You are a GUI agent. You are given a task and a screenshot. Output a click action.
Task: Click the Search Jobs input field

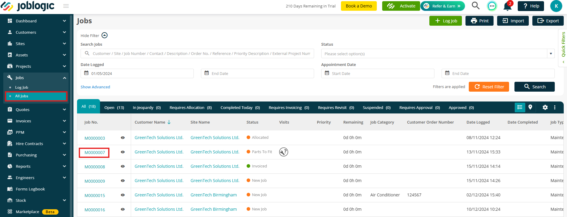(x=197, y=53)
